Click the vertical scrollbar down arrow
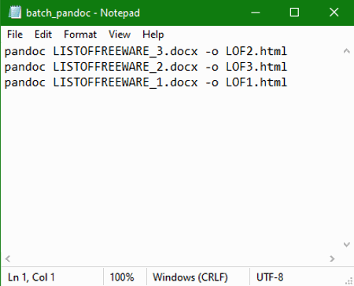Viewport: 354px width, 286px height. point(347,244)
